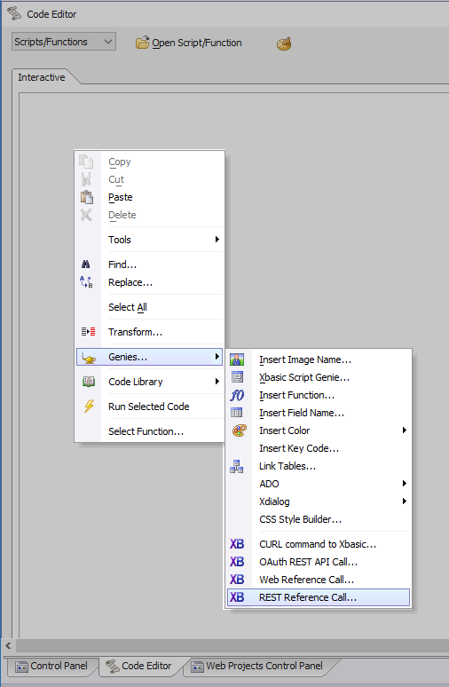Switch to Web Projects Control Panel tab
This screenshot has height=687, width=449.
258,666
